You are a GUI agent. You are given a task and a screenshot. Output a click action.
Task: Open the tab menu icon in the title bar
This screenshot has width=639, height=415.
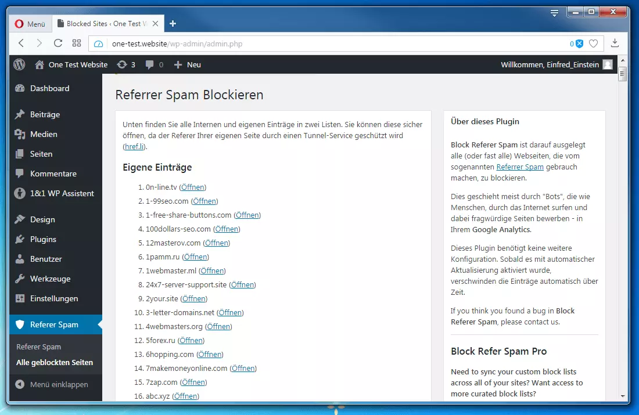click(554, 13)
